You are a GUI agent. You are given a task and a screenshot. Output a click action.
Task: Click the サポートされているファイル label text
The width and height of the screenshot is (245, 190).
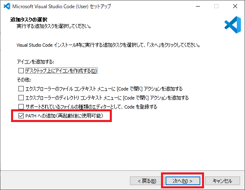pos(91,107)
